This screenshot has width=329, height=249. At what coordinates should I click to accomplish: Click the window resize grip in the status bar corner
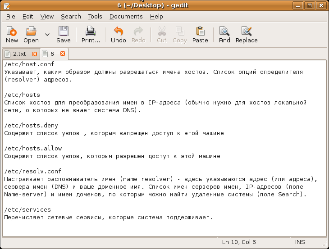click(324, 243)
